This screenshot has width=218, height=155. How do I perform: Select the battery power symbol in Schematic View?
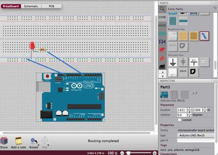click(183, 62)
